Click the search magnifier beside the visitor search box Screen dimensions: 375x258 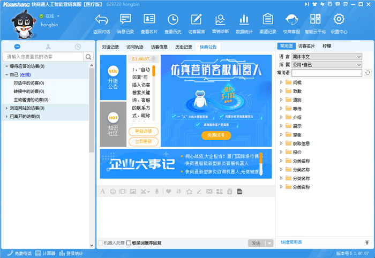pyautogui.click(x=88, y=56)
